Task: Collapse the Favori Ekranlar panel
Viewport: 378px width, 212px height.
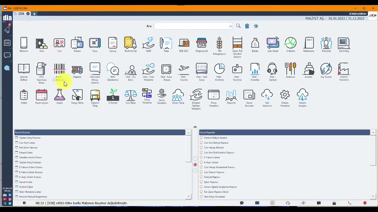Action: [188, 132]
